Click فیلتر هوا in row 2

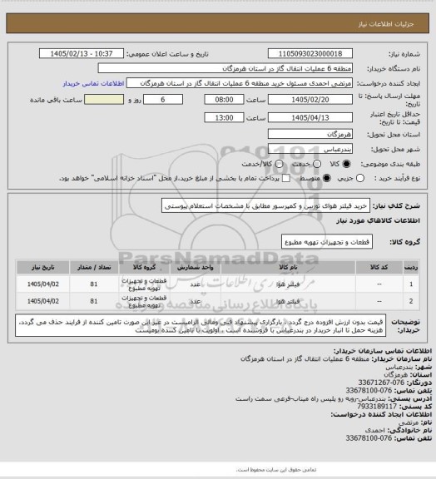(x=288, y=301)
